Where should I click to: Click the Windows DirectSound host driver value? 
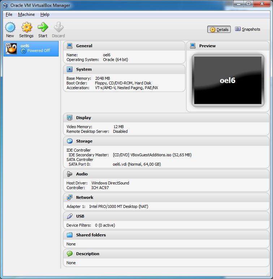tap(110, 183)
